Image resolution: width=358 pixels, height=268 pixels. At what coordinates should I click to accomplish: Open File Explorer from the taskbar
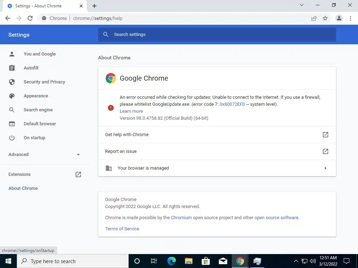coord(188,261)
